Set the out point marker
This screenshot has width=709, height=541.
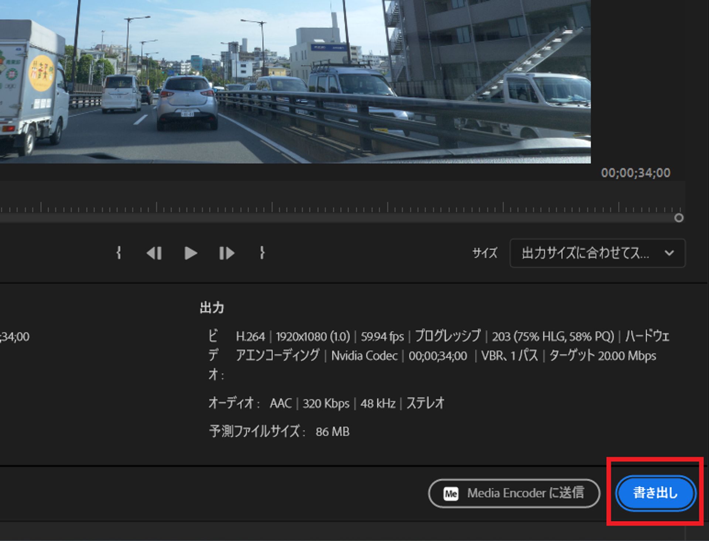pyautogui.click(x=262, y=253)
